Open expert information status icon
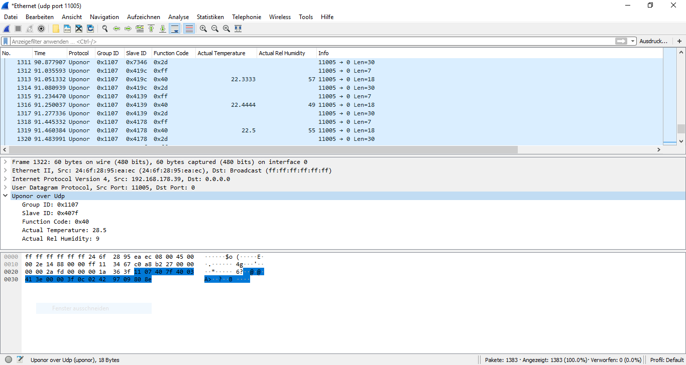This screenshot has height=365, width=686. [9, 359]
